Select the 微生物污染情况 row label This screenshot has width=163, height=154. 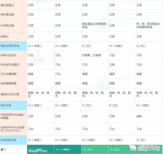tap(10, 65)
